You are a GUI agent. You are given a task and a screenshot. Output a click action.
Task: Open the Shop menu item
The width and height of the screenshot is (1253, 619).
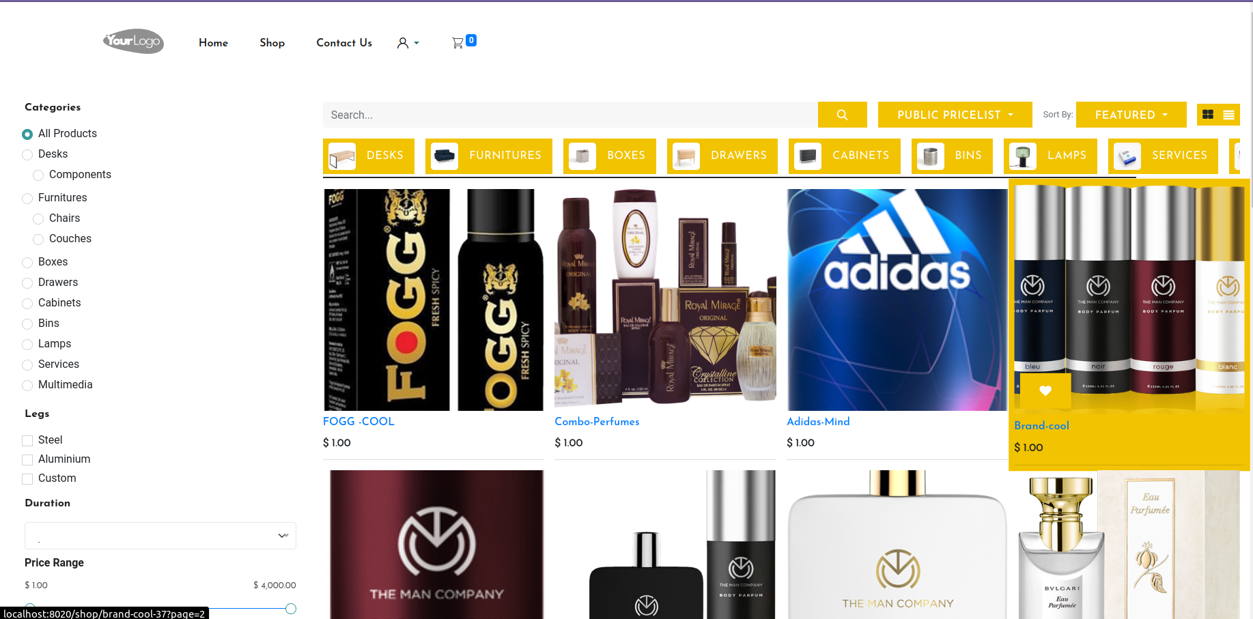point(272,42)
